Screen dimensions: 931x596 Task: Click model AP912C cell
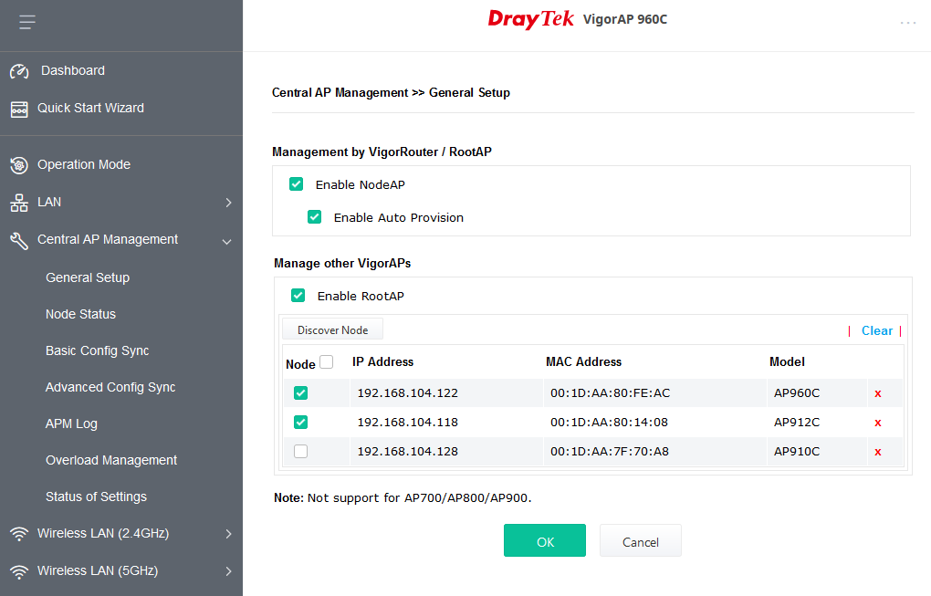tap(797, 422)
